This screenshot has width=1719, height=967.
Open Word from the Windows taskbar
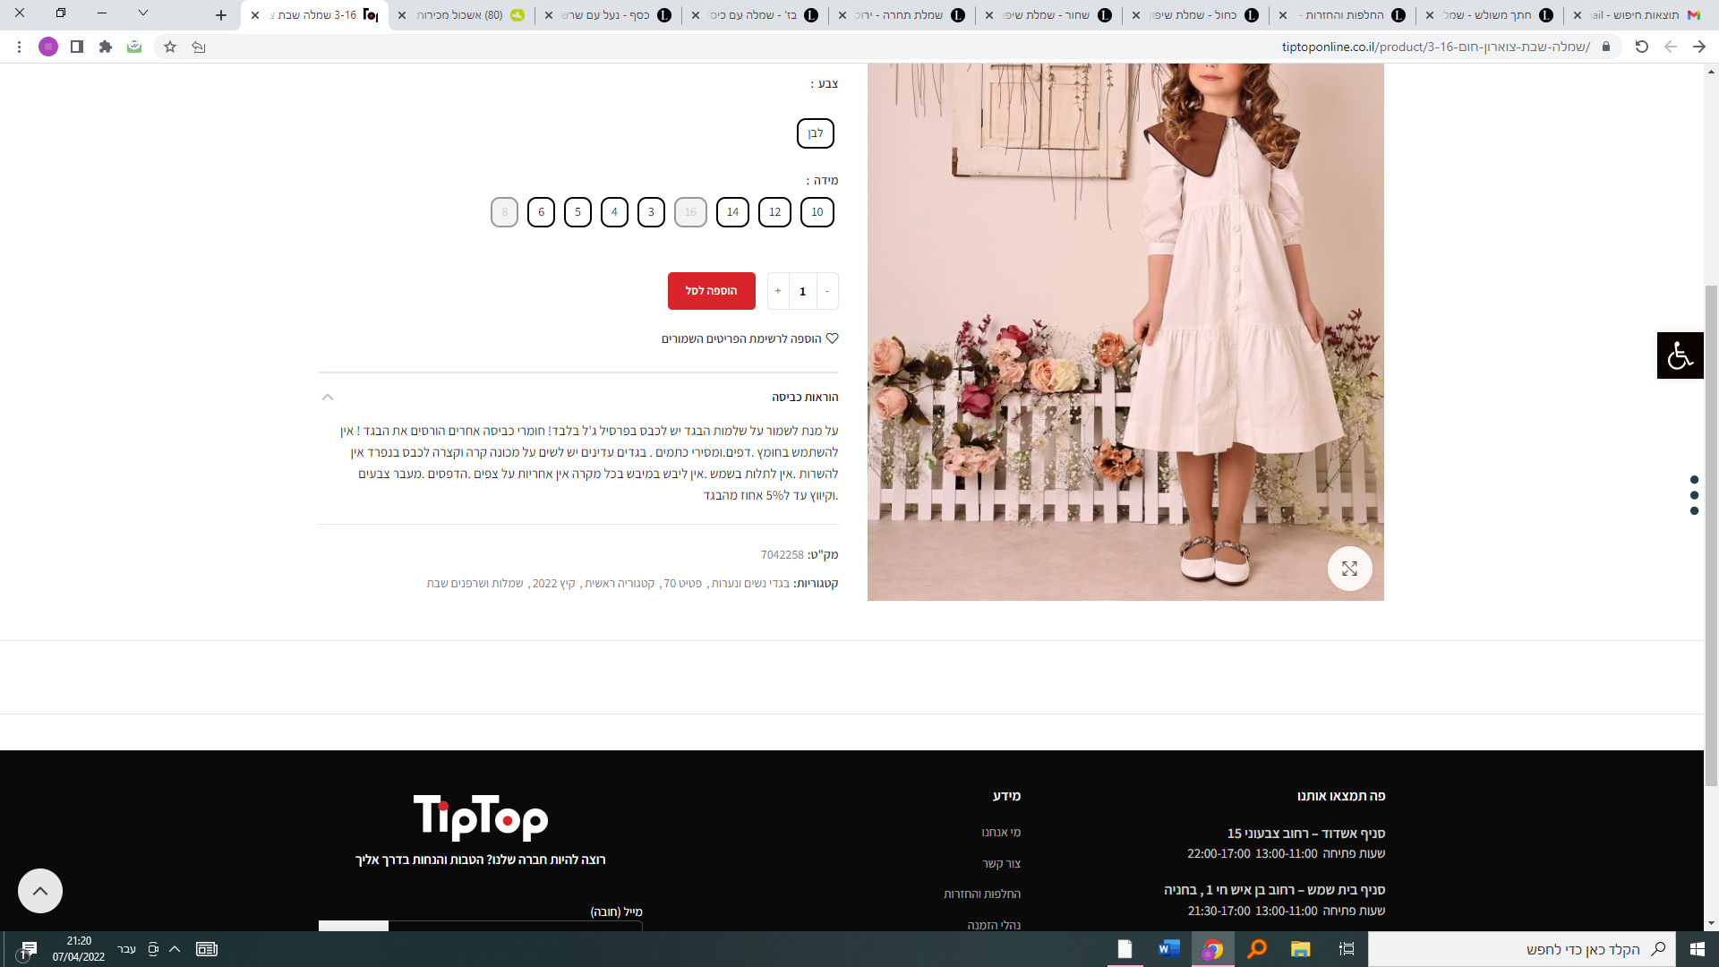[1168, 949]
